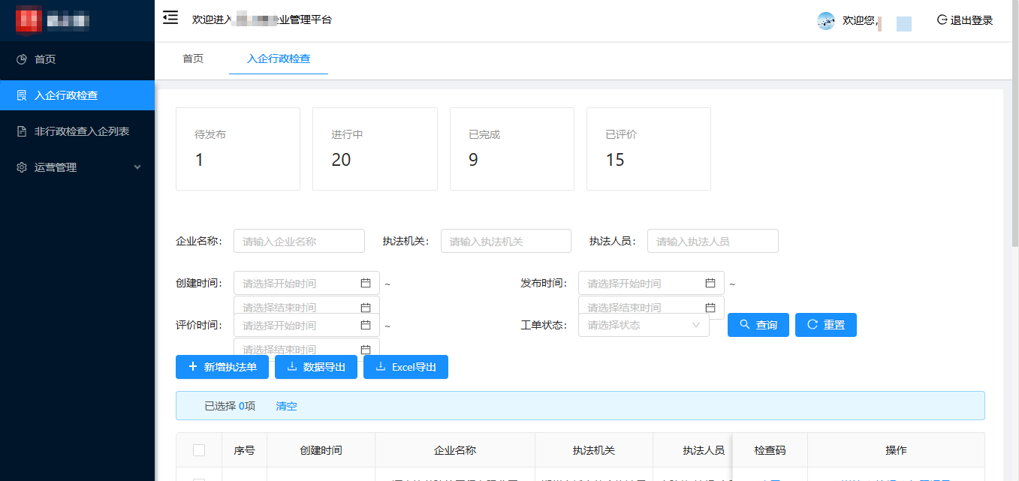Screen dimensions: 1019x481
Task: Click the magnifier icon on 查询 button
Action: [743, 324]
